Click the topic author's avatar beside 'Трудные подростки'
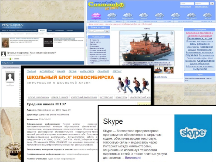 click(x=4, y=54)
